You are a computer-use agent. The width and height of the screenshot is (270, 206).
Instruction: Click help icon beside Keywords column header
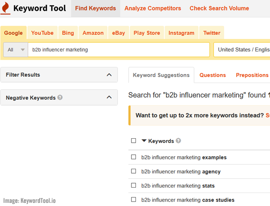coord(178,141)
